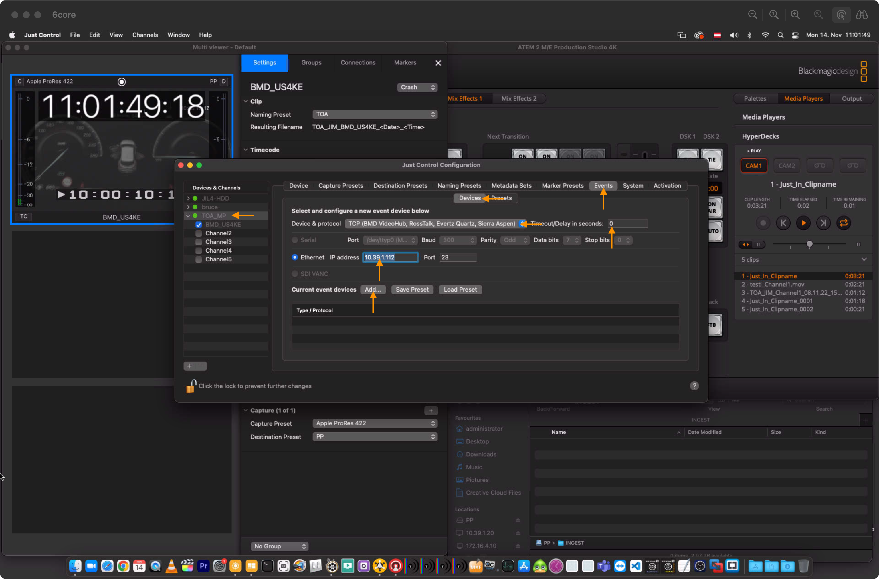Viewport: 879px width, 579px height.
Task: Click the record indicator in multi viewer tile
Action: tap(122, 82)
